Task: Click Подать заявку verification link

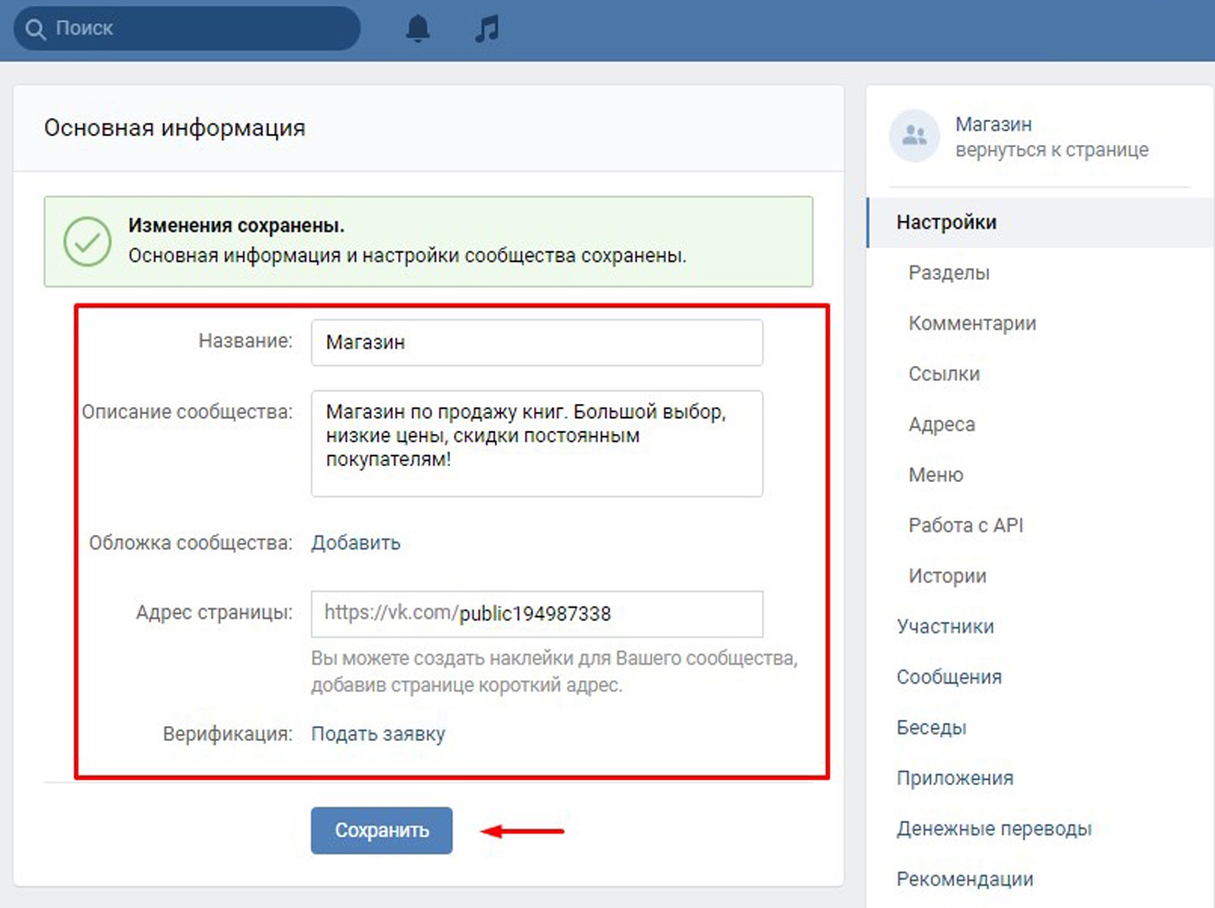Action: point(377,734)
